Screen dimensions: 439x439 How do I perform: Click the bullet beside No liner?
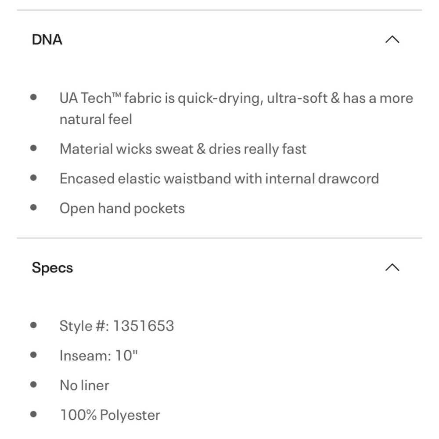tap(33, 385)
